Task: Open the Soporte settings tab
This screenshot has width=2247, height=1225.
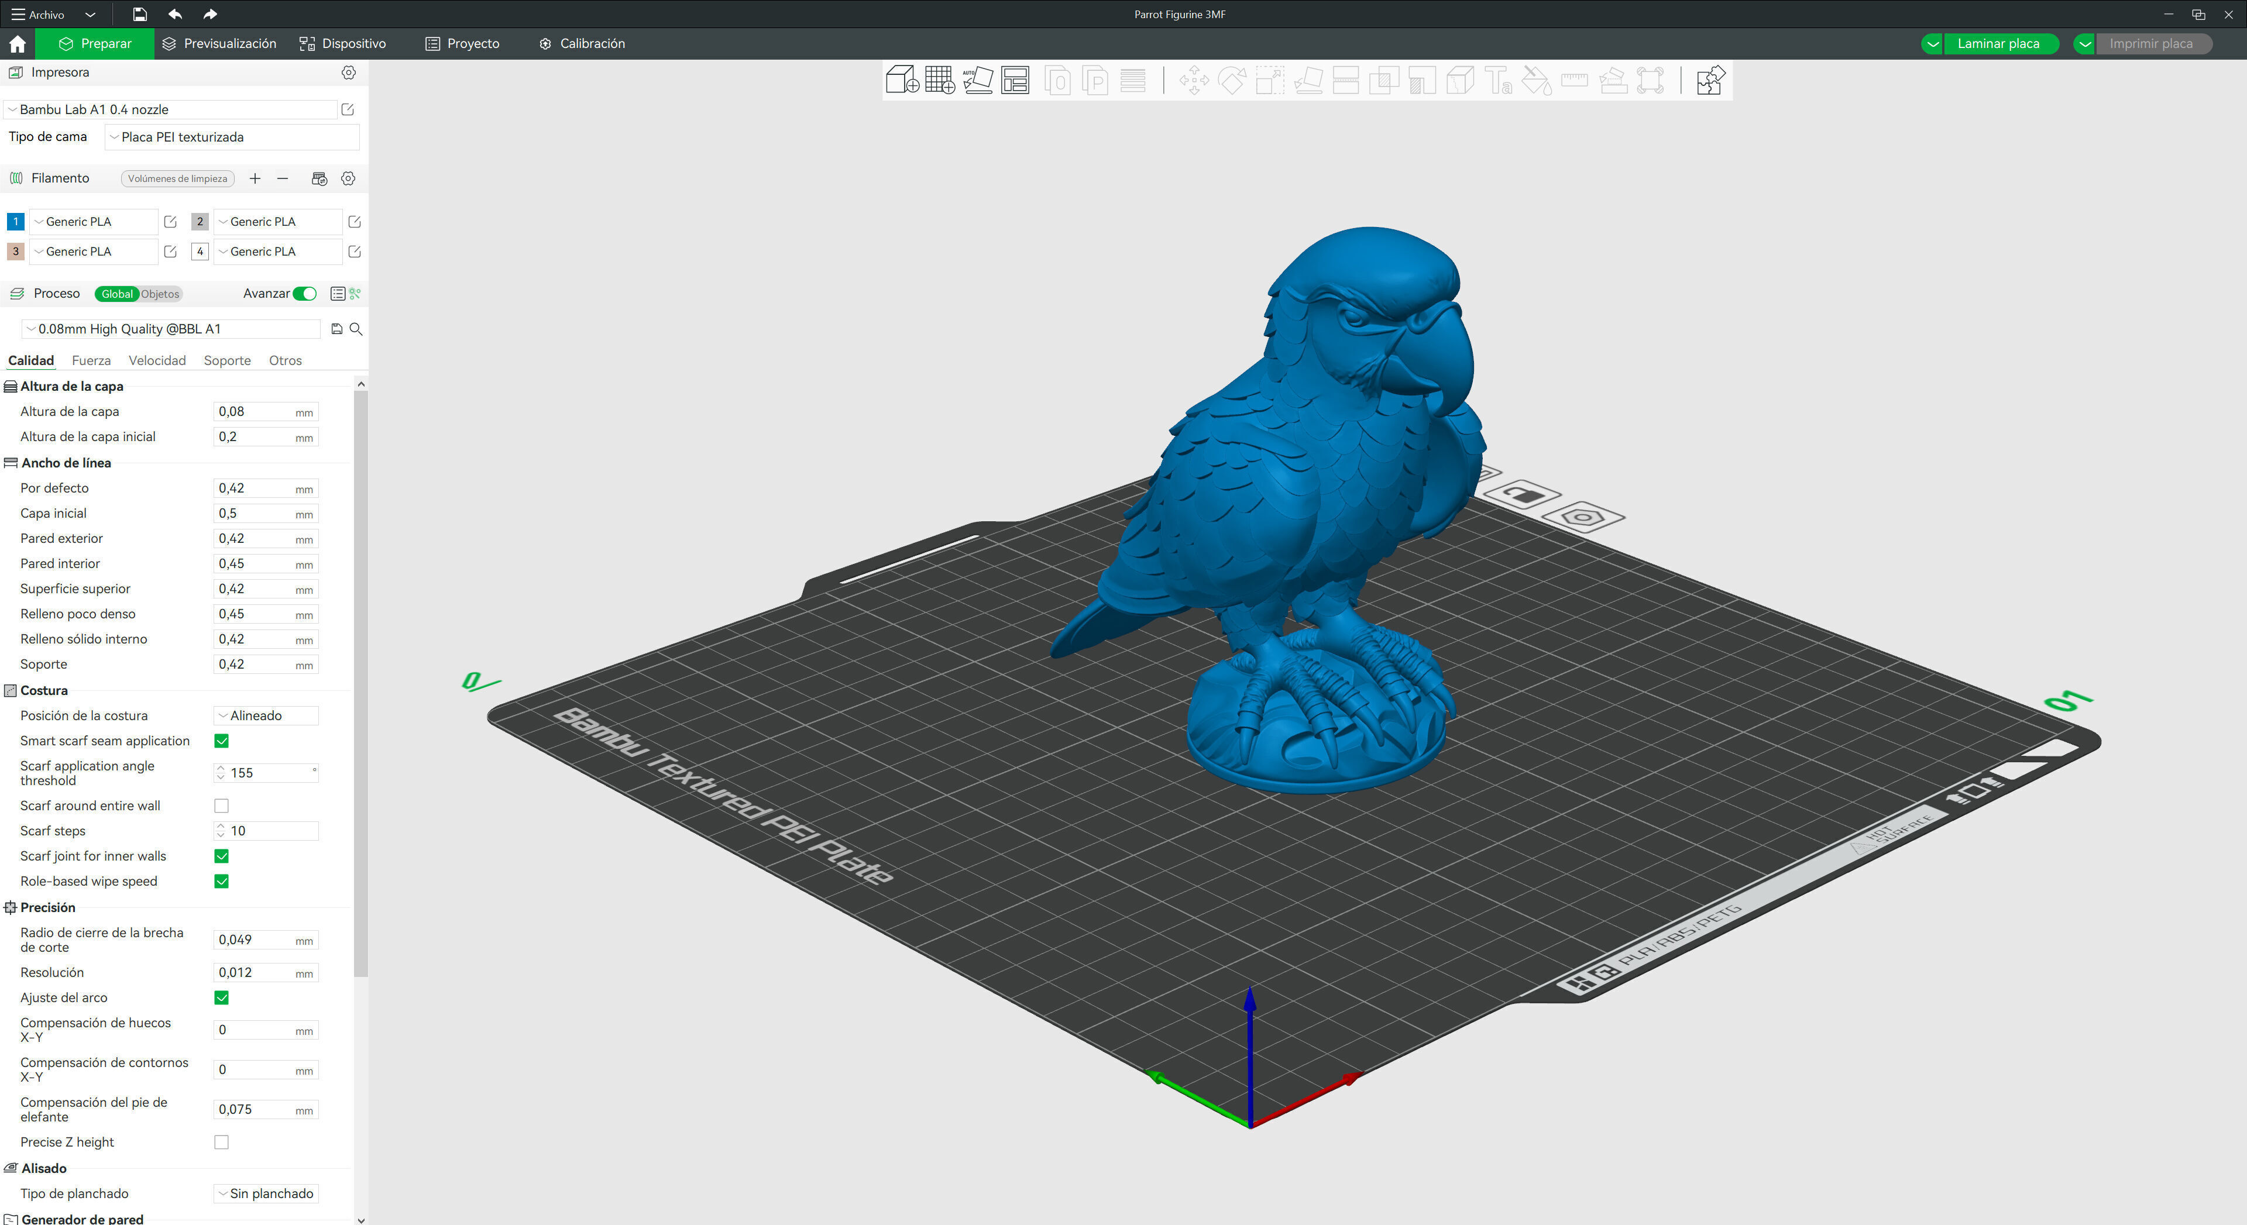Action: [x=227, y=360]
